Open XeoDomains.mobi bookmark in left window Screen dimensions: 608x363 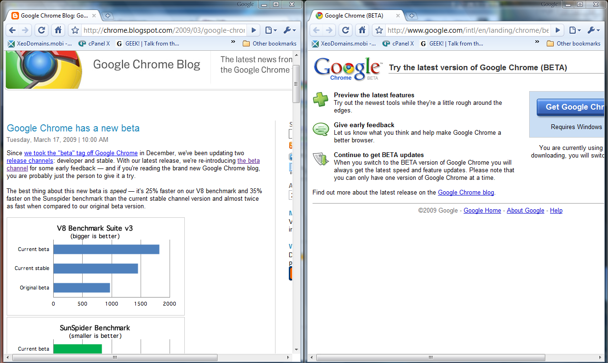pos(39,44)
